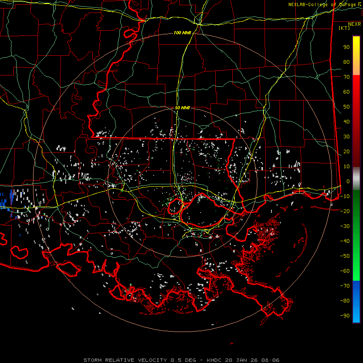Screen dimensions: 363x363
Task: Select the positive 10 scale value
Action: pos(346,167)
